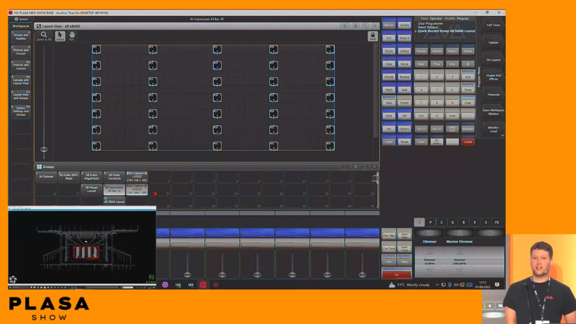Select the FX attribute bank tab
Image resolution: width=576 pixels, height=324 pixels.
(x=497, y=222)
